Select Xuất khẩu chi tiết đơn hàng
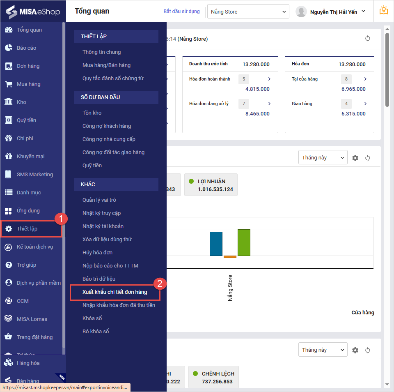Image resolution: width=394 pixels, height=392 pixels. tap(115, 292)
